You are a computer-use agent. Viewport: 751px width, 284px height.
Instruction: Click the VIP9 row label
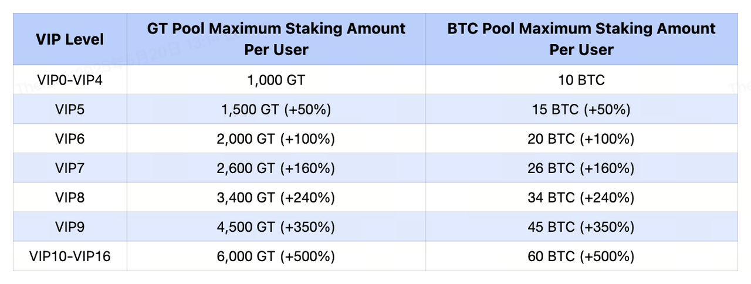pyautogui.click(x=70, y=226)
